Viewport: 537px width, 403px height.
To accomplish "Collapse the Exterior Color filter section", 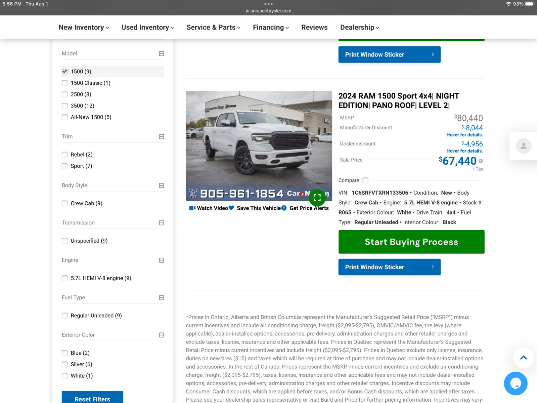I will tap(162, 335).
